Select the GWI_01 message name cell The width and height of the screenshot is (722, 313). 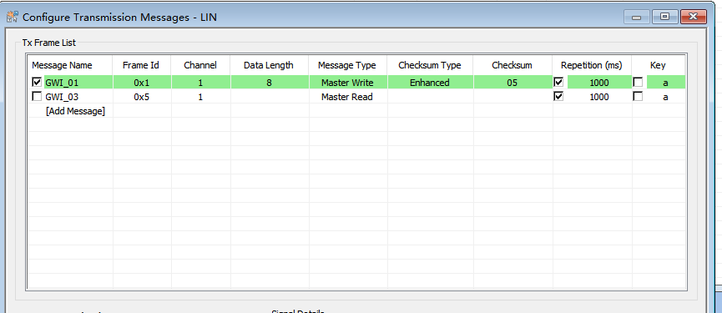tap(78, 83)
